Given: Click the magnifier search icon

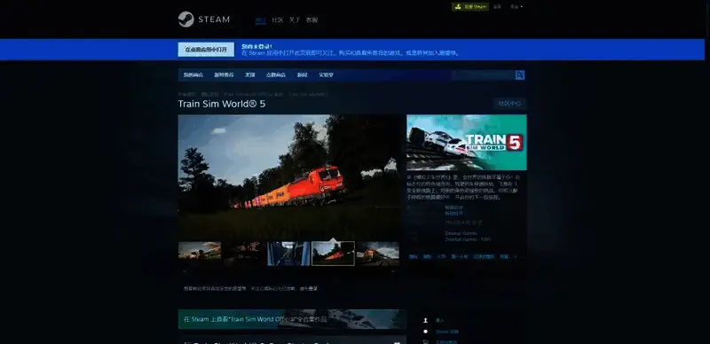Looking at the screenshot, I should pyautogui.click(x=520, y=75).
